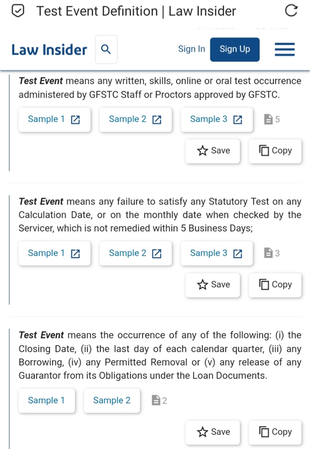This screenshot has height=449, width=310.
Task: Tap the shield security icon
Action: pos(18,11)
